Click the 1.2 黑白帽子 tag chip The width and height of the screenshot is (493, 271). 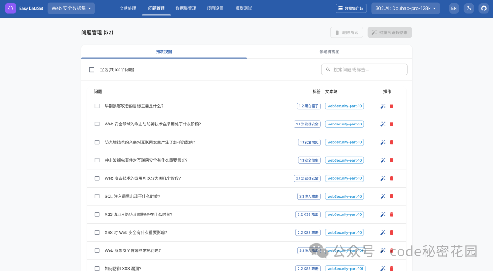coord(309,106)
